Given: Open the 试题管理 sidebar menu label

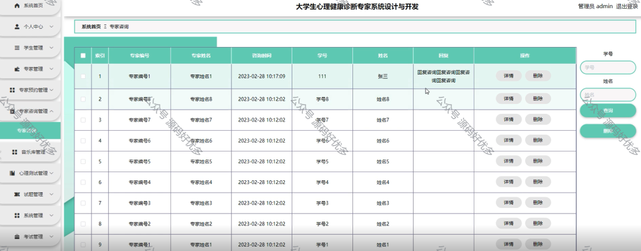Looking at the screenshot, I should point(33,195).
